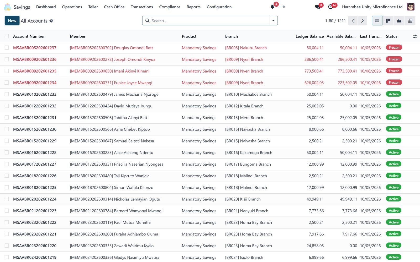
Task: Click ledger balance 773,500.41
Action: (314, 71)
